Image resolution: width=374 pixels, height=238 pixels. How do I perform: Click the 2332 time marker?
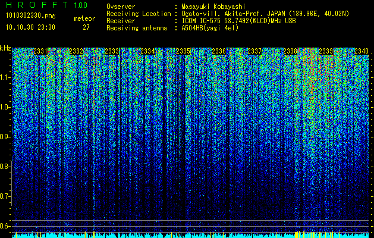(x=76, y=51)
